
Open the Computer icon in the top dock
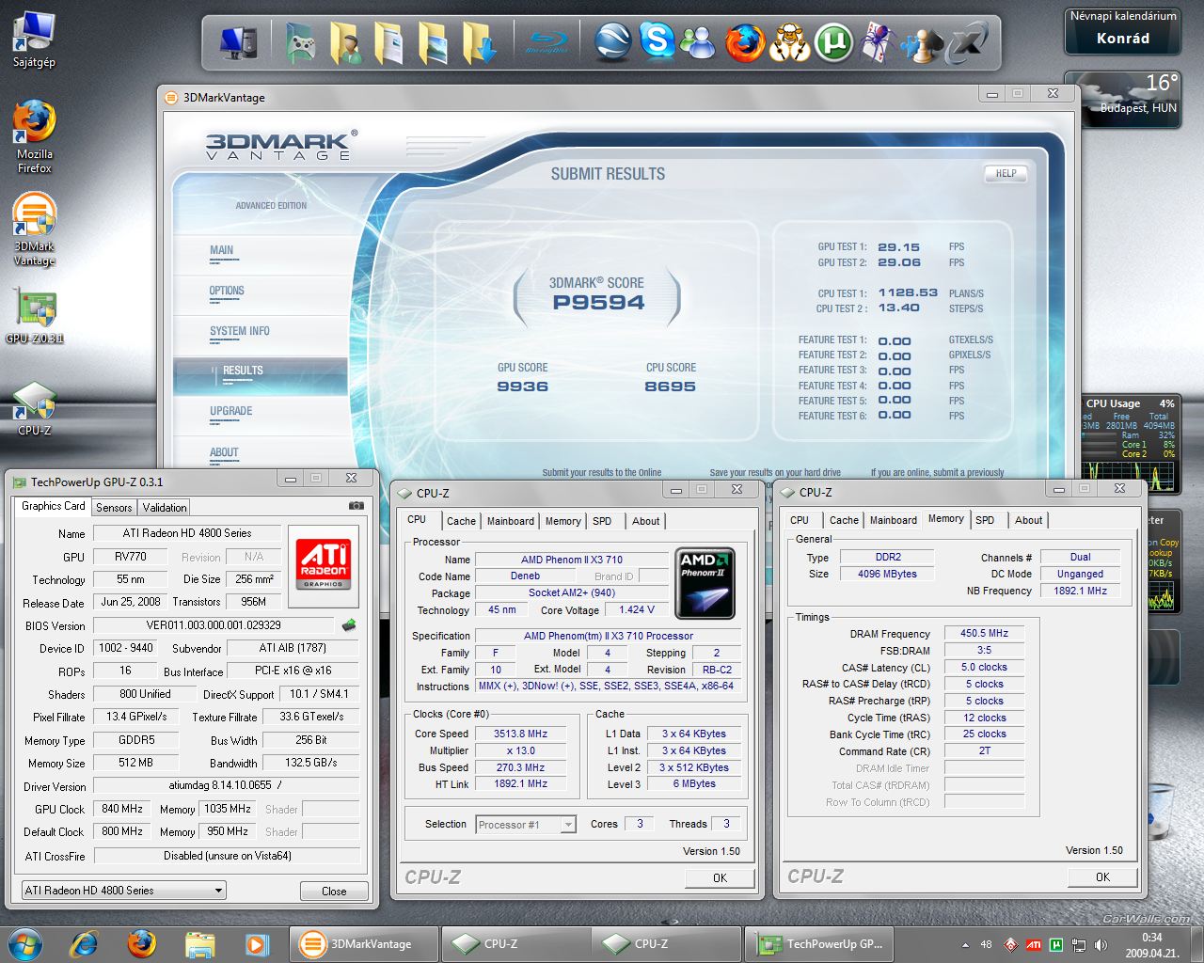(240, 42)
